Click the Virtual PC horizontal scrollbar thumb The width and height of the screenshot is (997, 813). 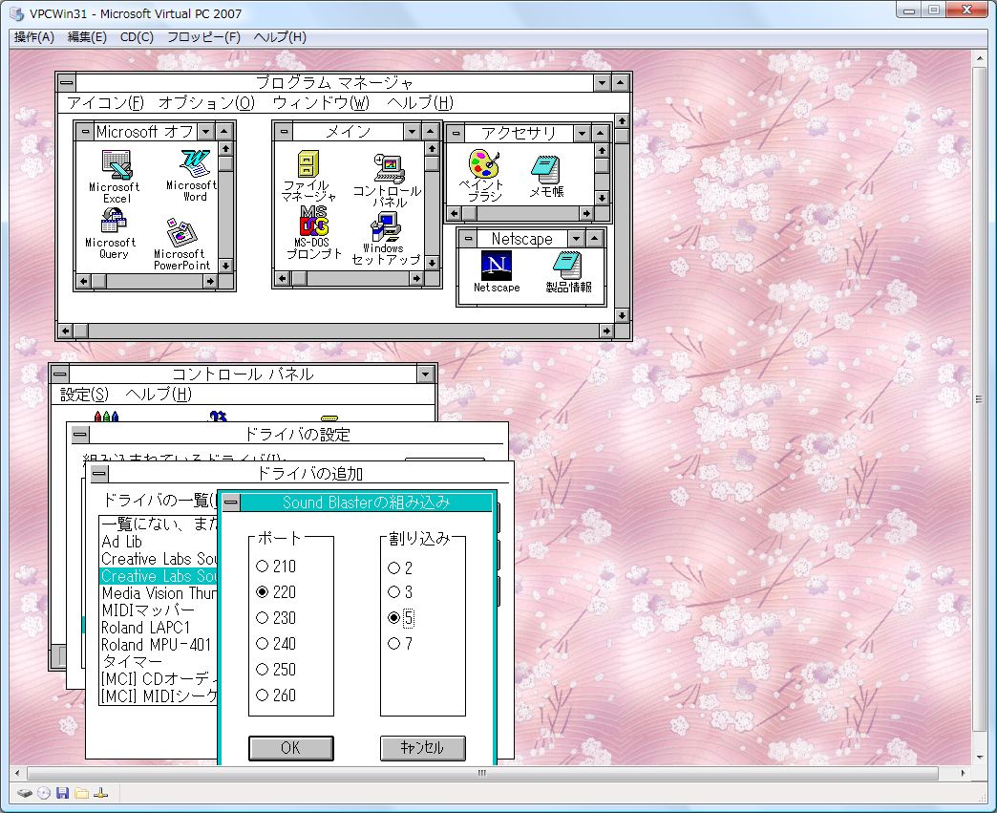(x=482, y=773)
